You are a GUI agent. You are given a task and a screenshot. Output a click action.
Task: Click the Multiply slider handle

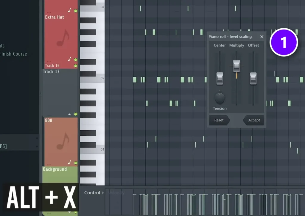236,66
